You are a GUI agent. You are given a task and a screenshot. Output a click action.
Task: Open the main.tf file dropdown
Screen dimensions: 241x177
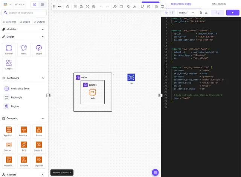pyautogui.click(x=186, y=12)
